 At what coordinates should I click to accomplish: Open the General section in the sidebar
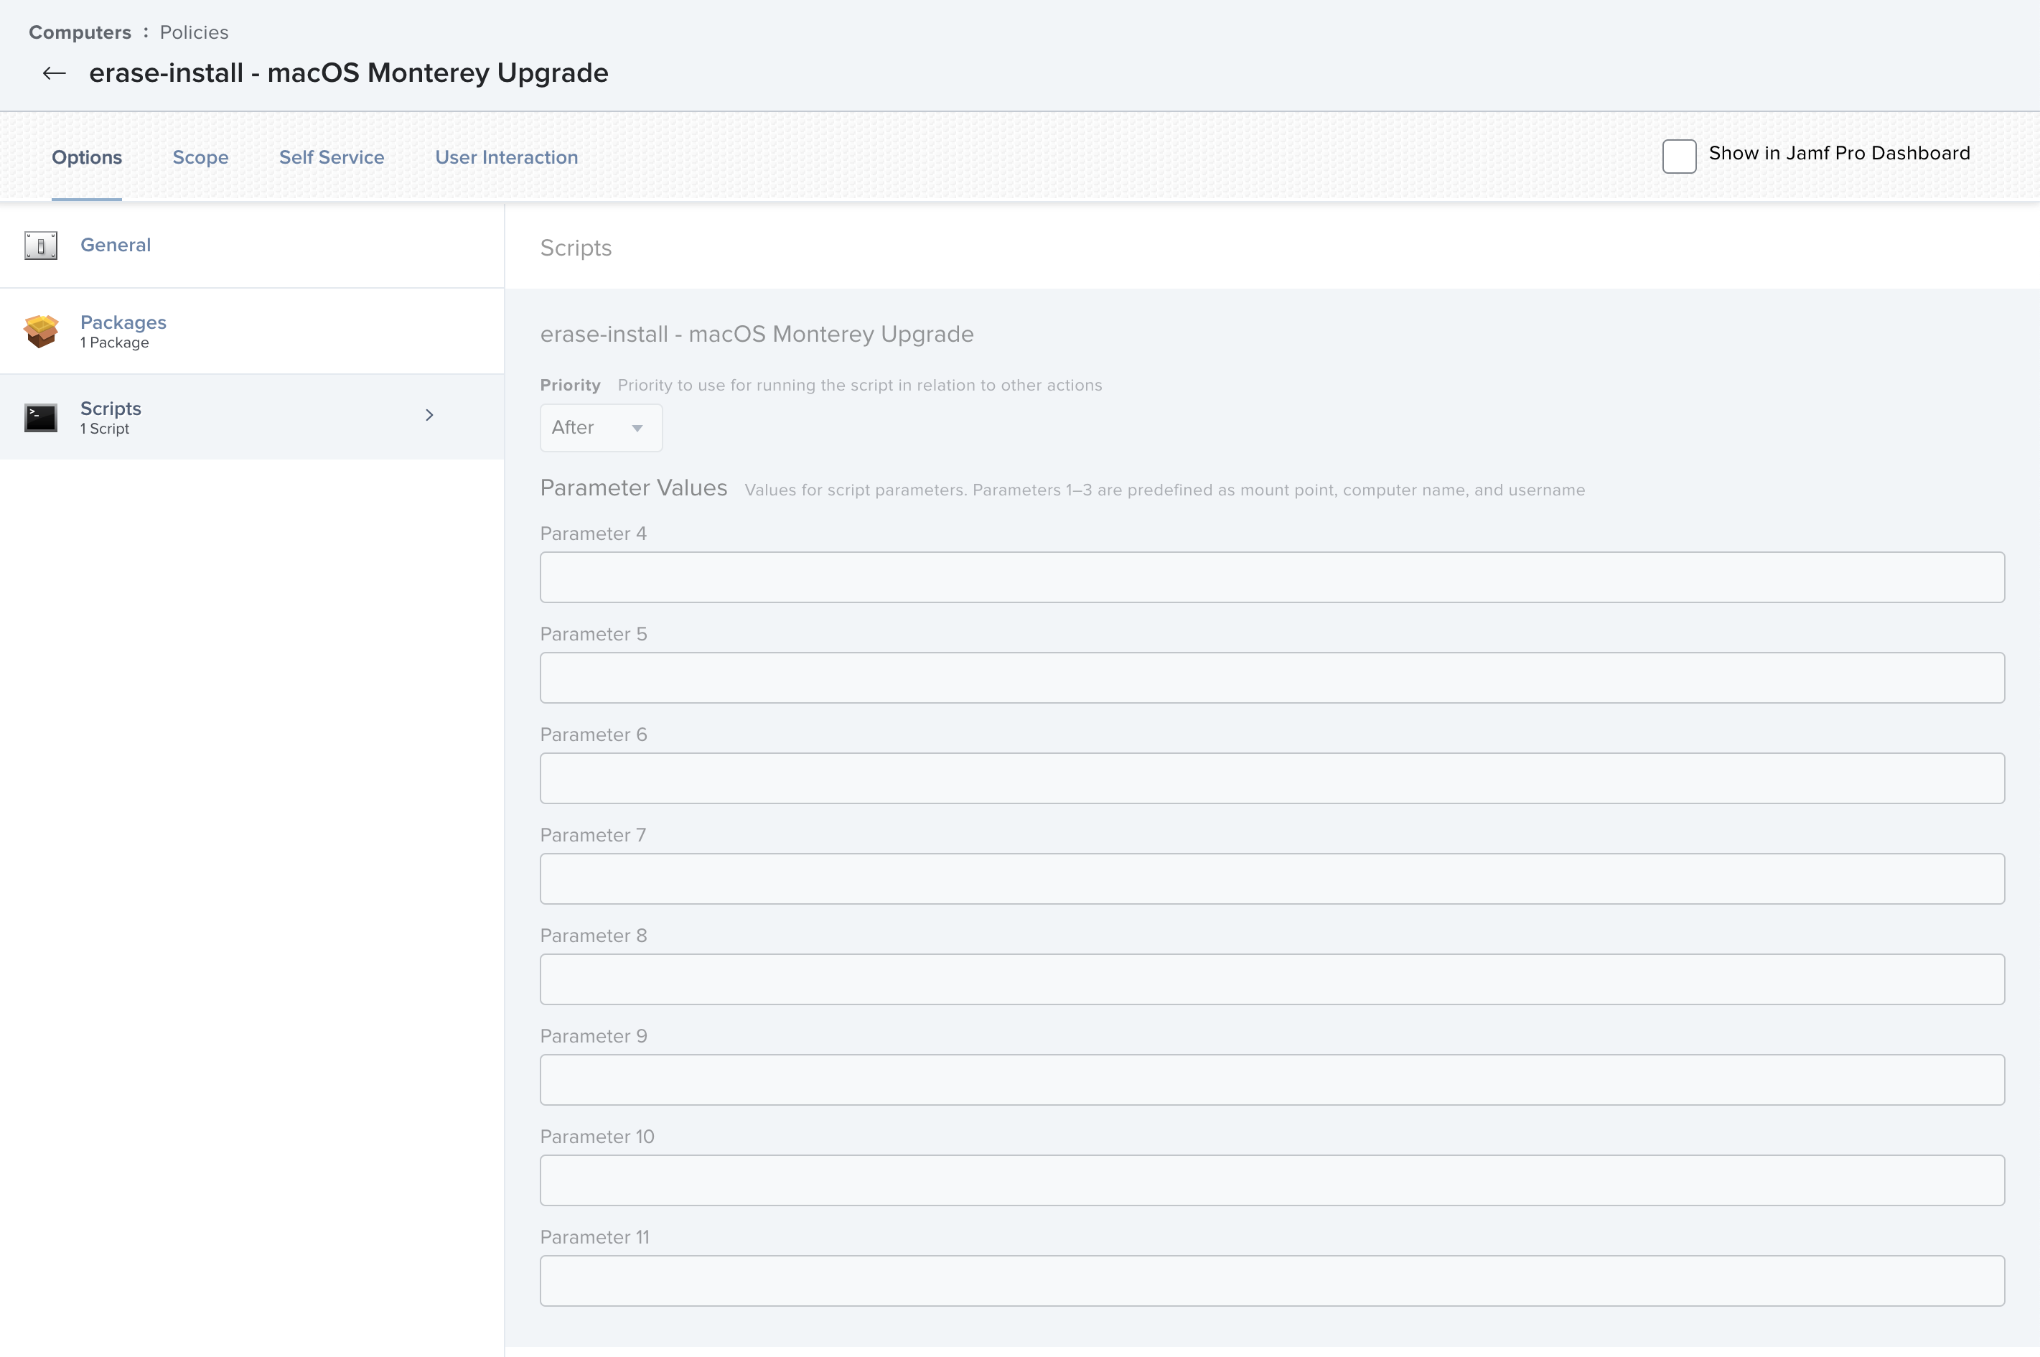point(115,245)
